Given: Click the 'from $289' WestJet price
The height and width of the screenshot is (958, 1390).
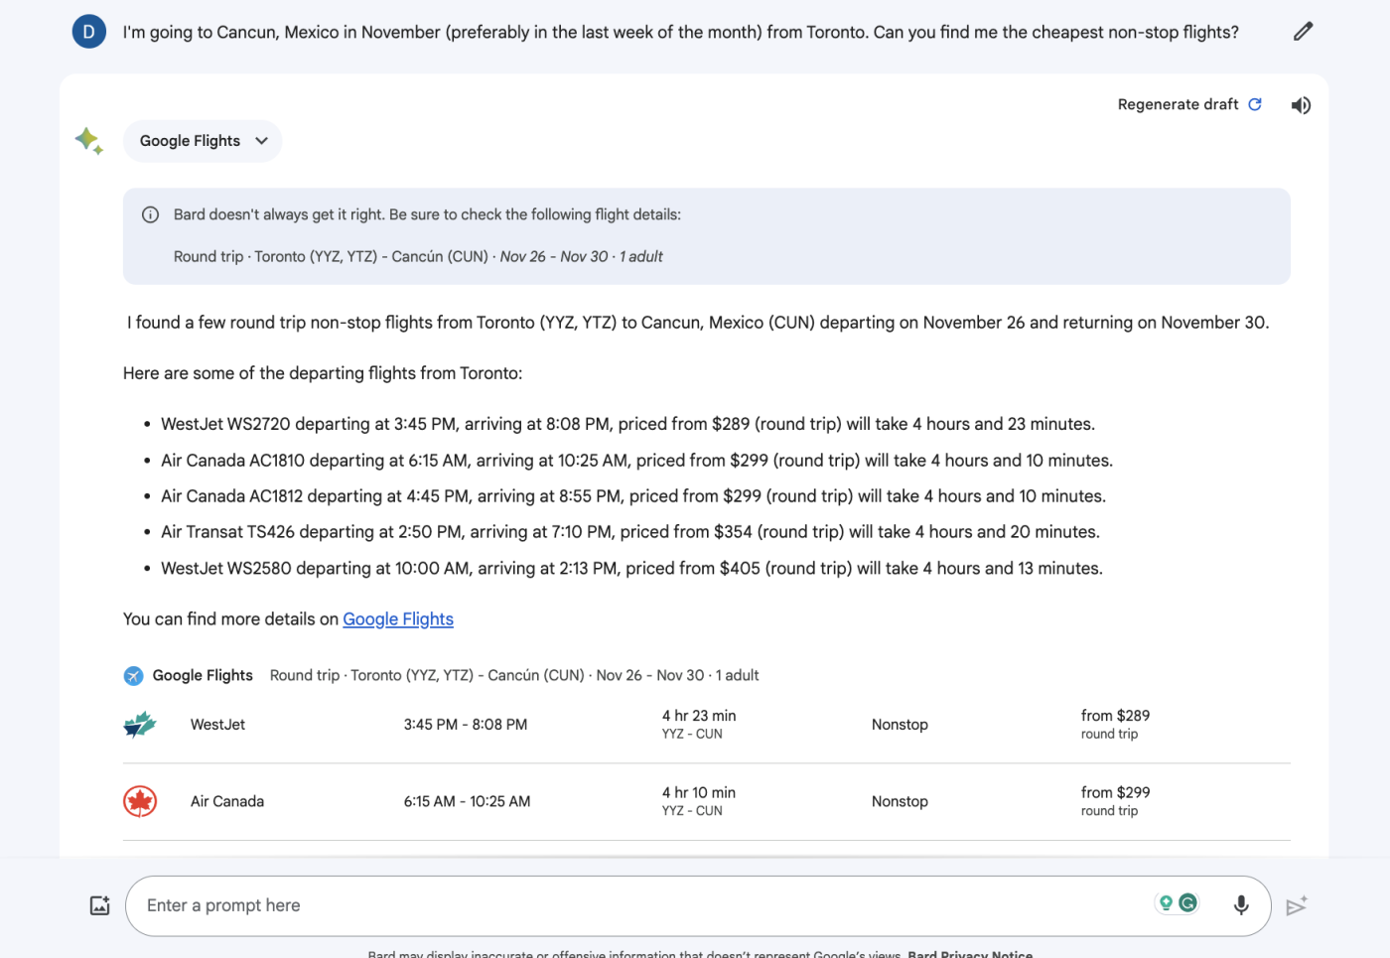Looking at the screenshot, I should pyautogui.click(x=1115, y=716).
